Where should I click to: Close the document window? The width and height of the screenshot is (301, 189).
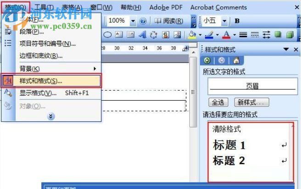(297, 7)
